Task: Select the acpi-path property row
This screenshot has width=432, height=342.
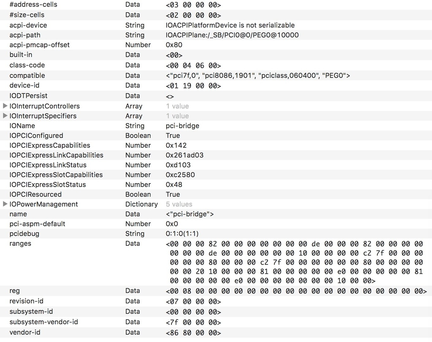Action: click(x=25, y=35)
